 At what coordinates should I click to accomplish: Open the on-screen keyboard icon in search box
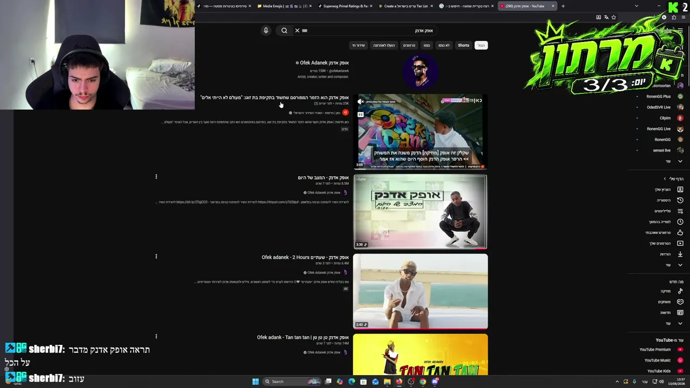305,31
